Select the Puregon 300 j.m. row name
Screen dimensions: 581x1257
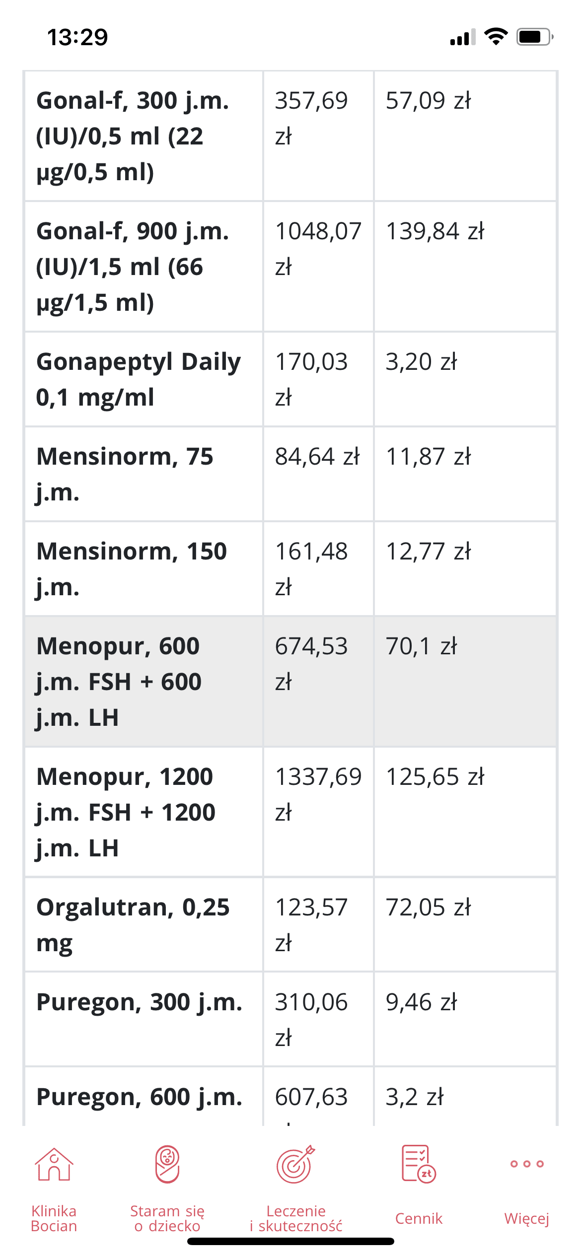coord(139,1002)
